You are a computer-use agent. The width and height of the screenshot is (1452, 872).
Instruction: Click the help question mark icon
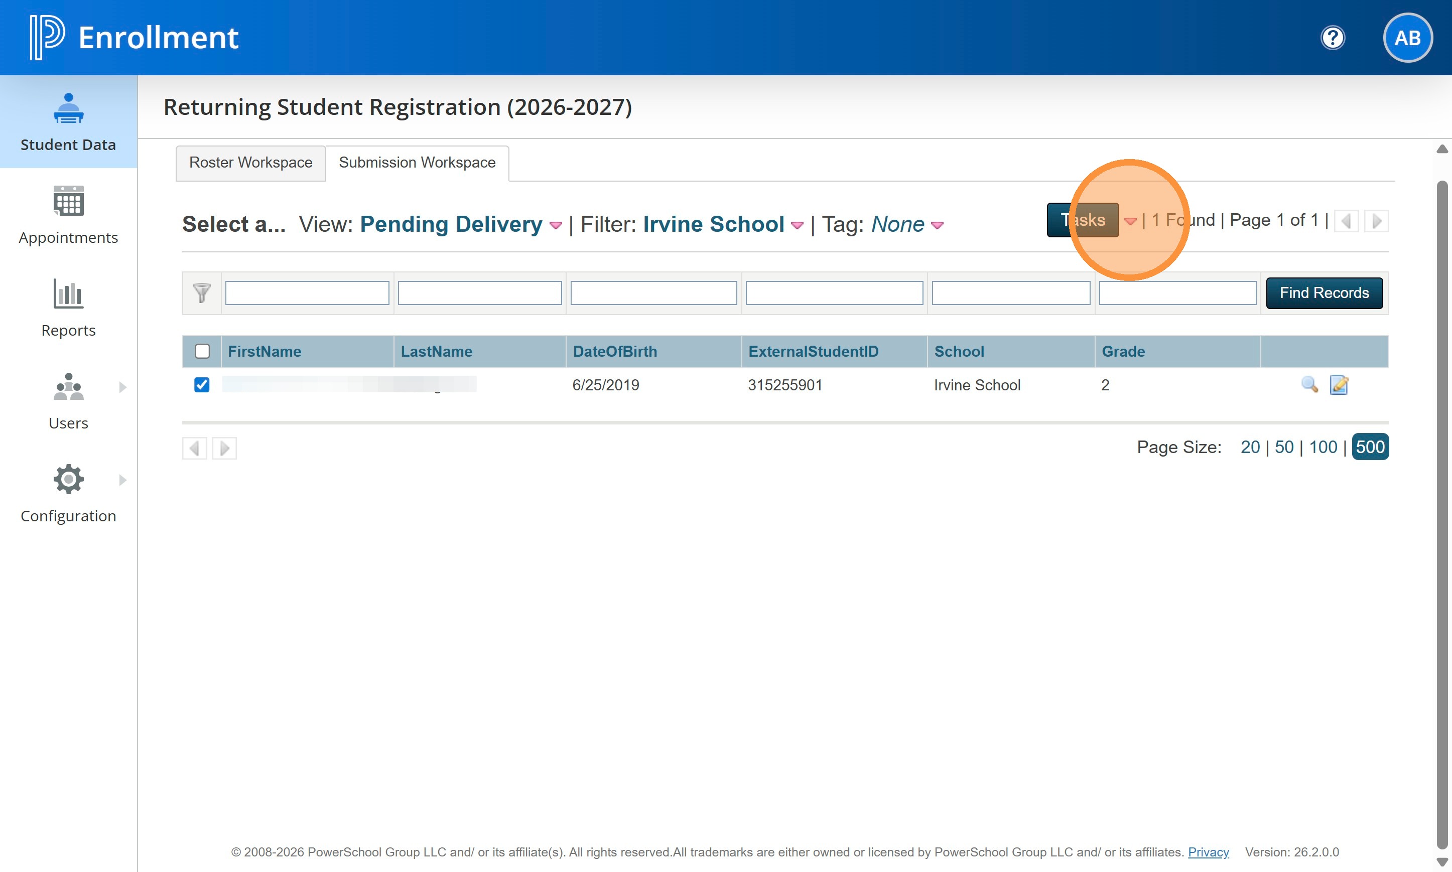pos(1332,38)
